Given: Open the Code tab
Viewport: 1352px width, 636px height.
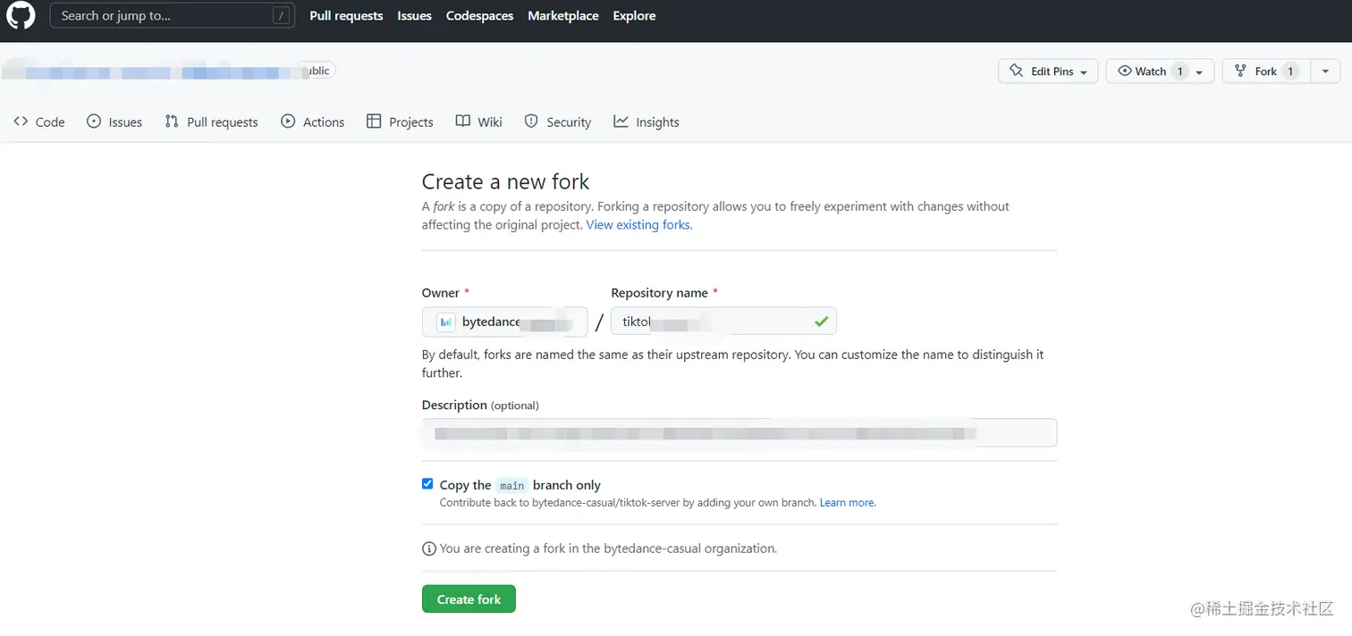Looking at the screenshot, I should [39, 122].
